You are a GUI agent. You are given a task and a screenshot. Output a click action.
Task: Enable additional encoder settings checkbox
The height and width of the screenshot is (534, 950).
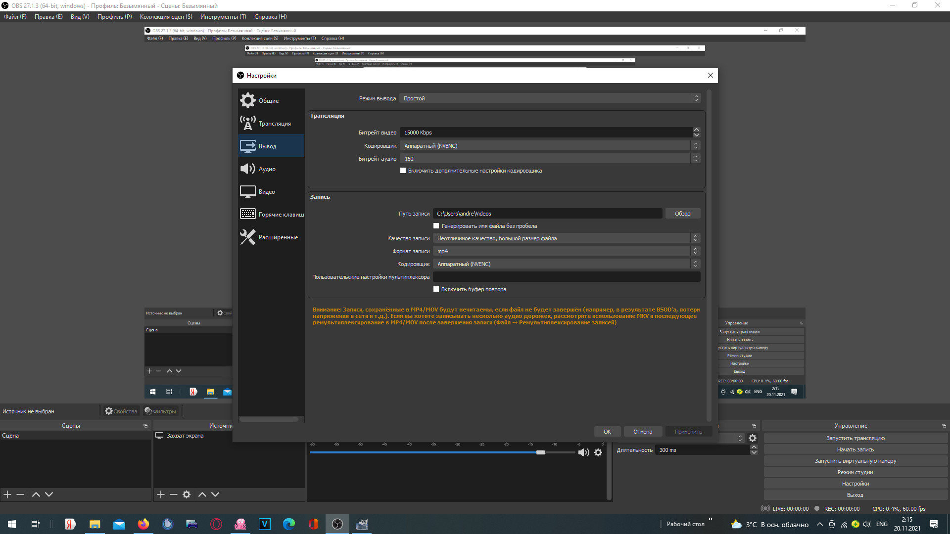click(x=403, y=171)
